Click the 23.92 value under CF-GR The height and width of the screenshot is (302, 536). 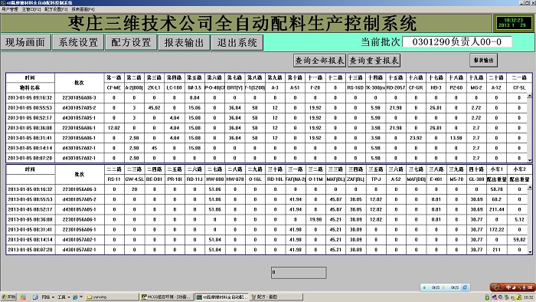(416, 138)
